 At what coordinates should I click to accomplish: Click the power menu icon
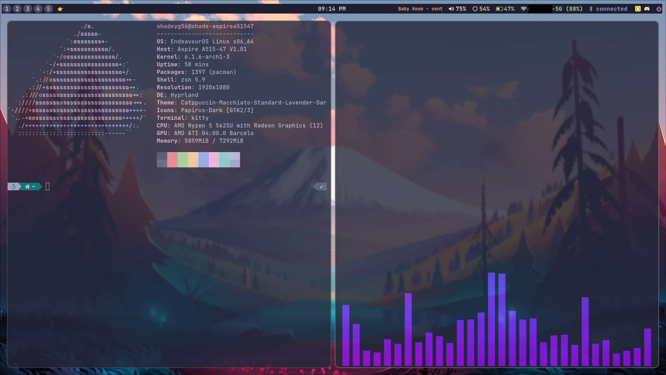659,9
